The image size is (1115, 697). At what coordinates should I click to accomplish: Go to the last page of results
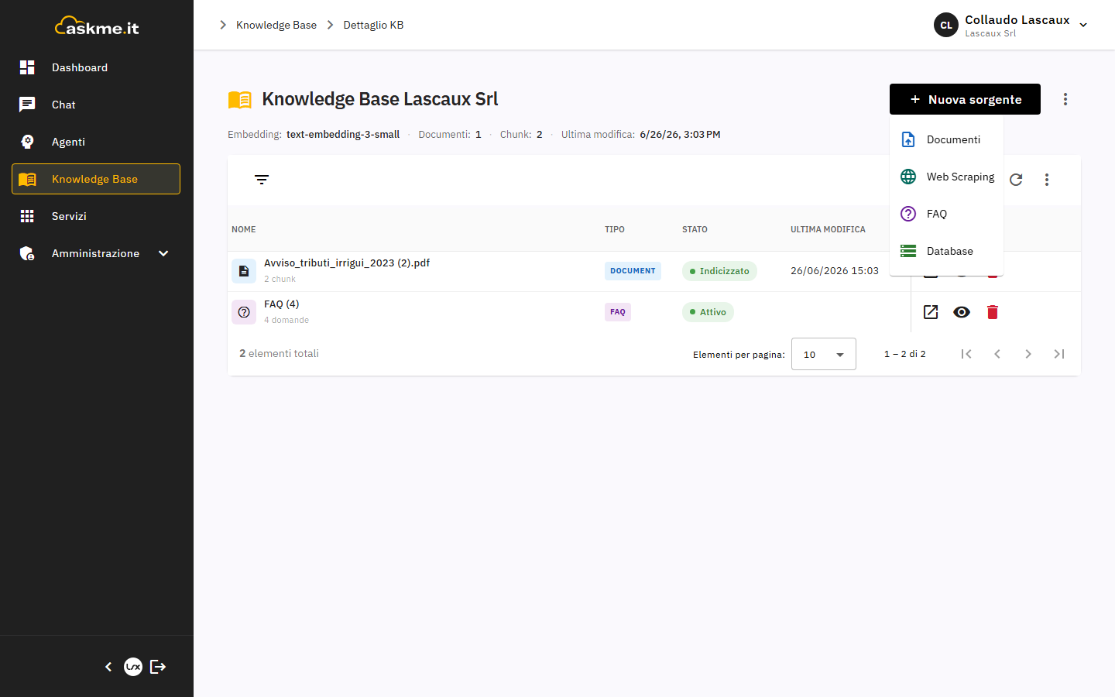(x=1059, y=354)
